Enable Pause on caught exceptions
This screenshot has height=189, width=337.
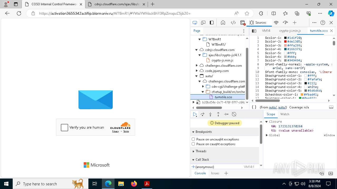[x=193, y=144]
